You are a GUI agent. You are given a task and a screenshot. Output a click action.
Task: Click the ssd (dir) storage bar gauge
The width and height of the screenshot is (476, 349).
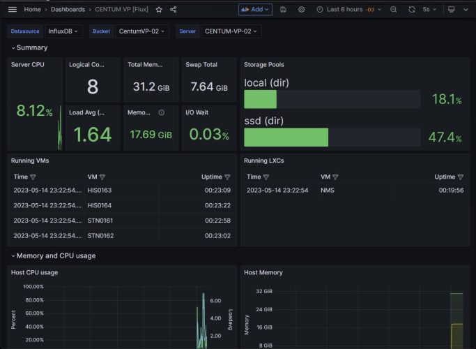[x=332, y=138]
